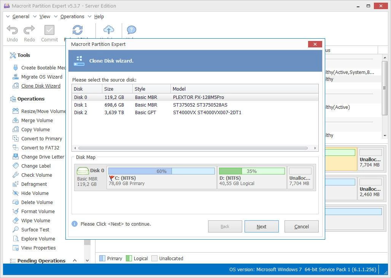Viewport: 391px width, 278px height.
Task: Click the Delete Volume icon
Action: (x=16, y=203)
